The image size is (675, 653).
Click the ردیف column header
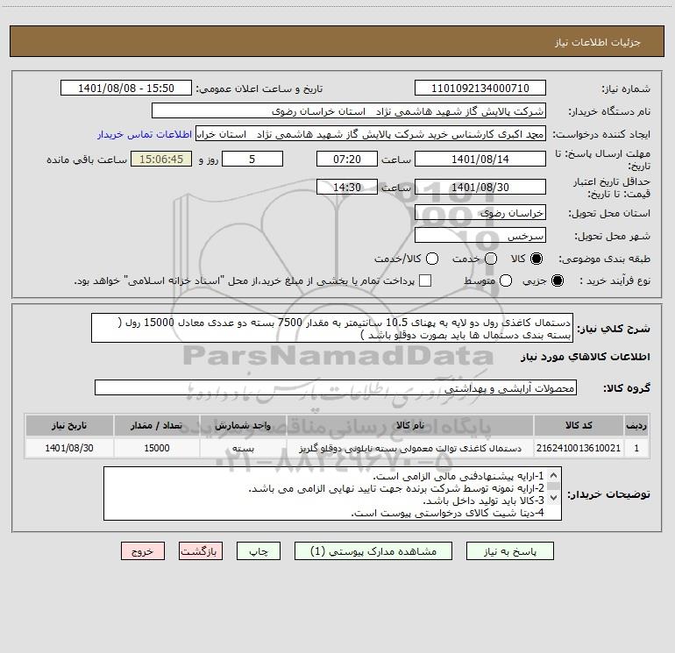pyautogui.click(x=636, y=425)
